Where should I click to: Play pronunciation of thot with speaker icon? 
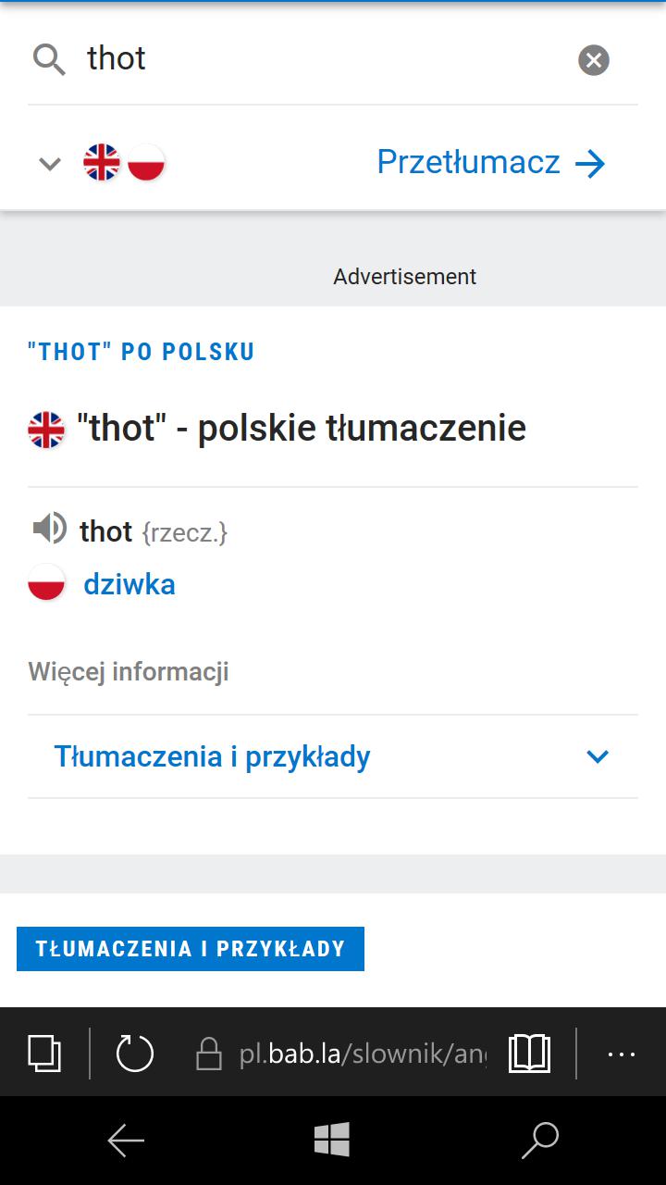coord(49,529)
